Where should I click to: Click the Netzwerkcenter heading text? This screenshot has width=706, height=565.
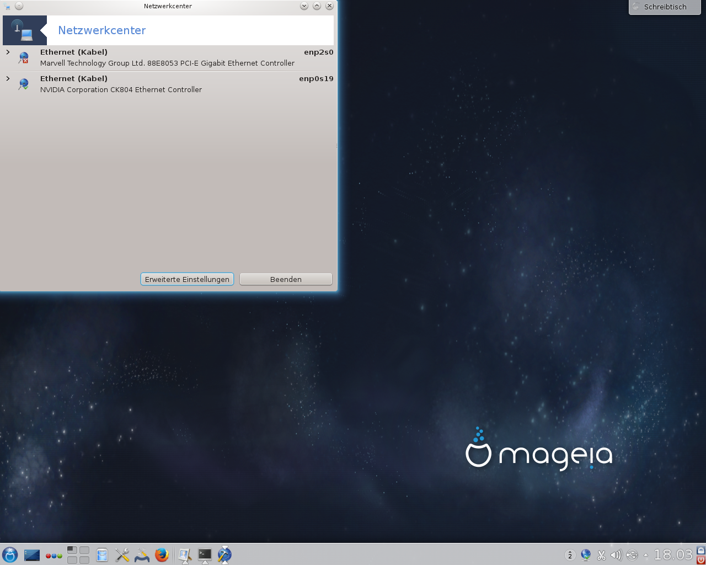click(x=102, y=30)
